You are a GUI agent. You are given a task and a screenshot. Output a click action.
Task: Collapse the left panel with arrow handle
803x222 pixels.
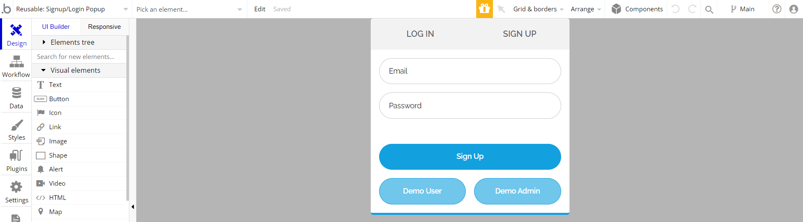point(133,207)
